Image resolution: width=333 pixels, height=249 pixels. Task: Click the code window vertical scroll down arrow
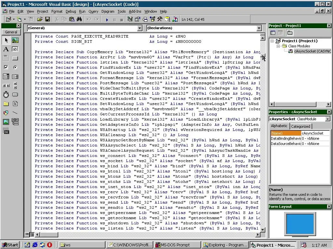263,230
